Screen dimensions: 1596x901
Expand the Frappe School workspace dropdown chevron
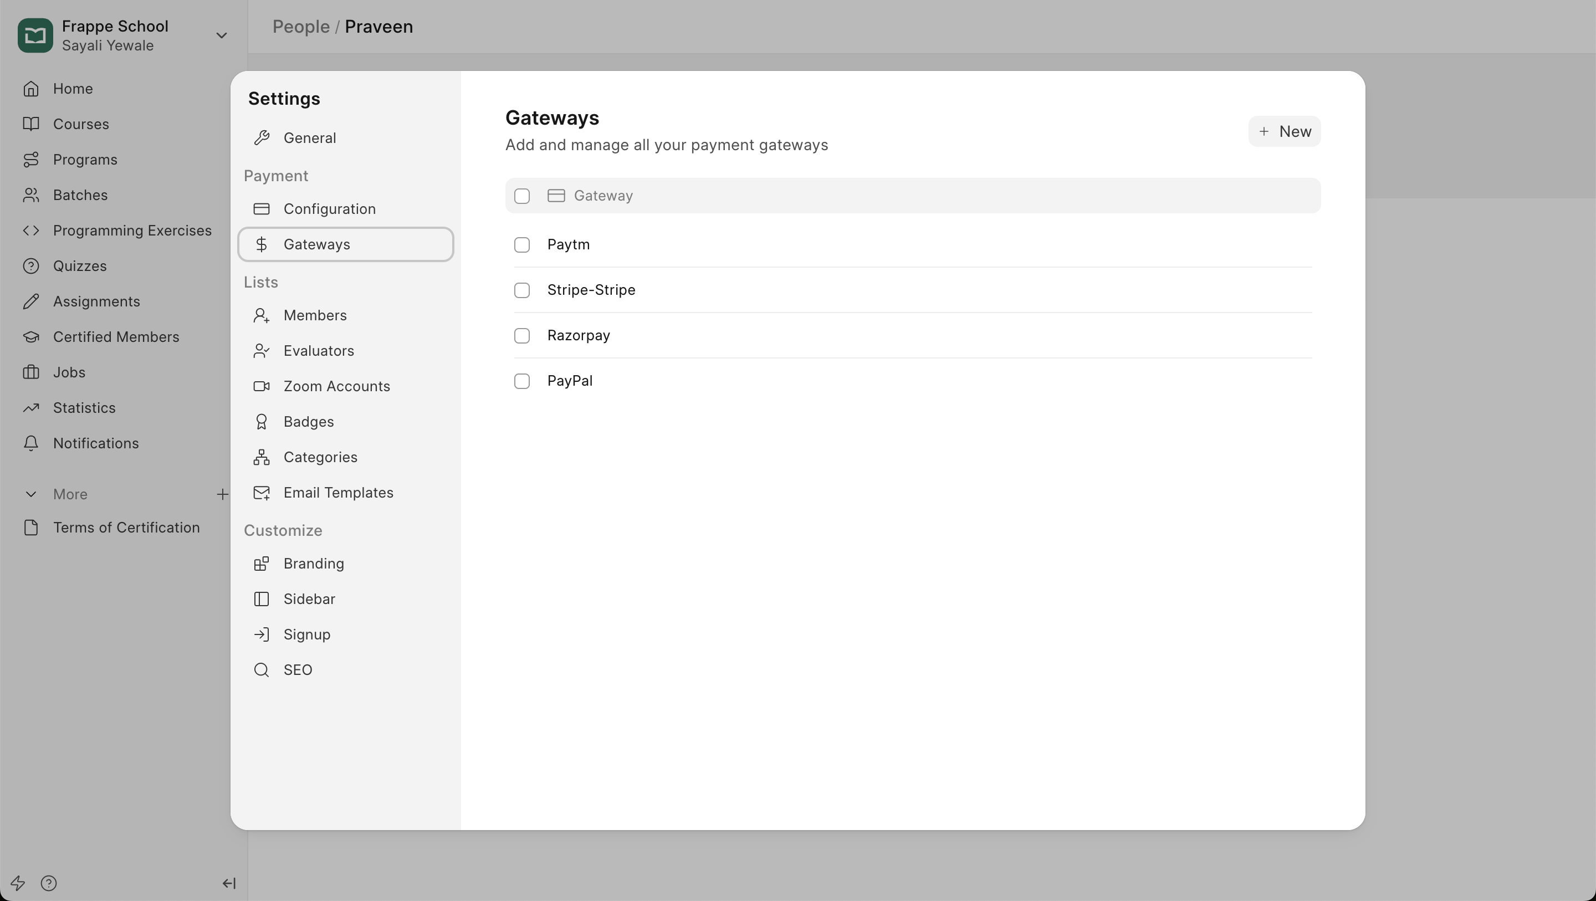(221, 35)
